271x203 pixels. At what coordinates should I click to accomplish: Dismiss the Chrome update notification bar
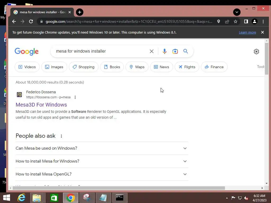(262, 32)
